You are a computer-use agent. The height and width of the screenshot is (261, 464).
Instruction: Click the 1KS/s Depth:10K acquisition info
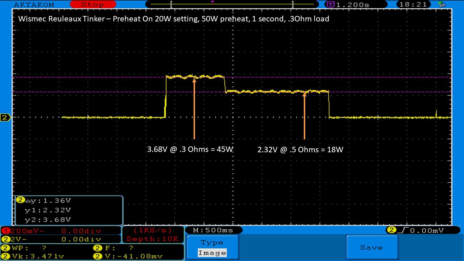[x=153, y=235]
